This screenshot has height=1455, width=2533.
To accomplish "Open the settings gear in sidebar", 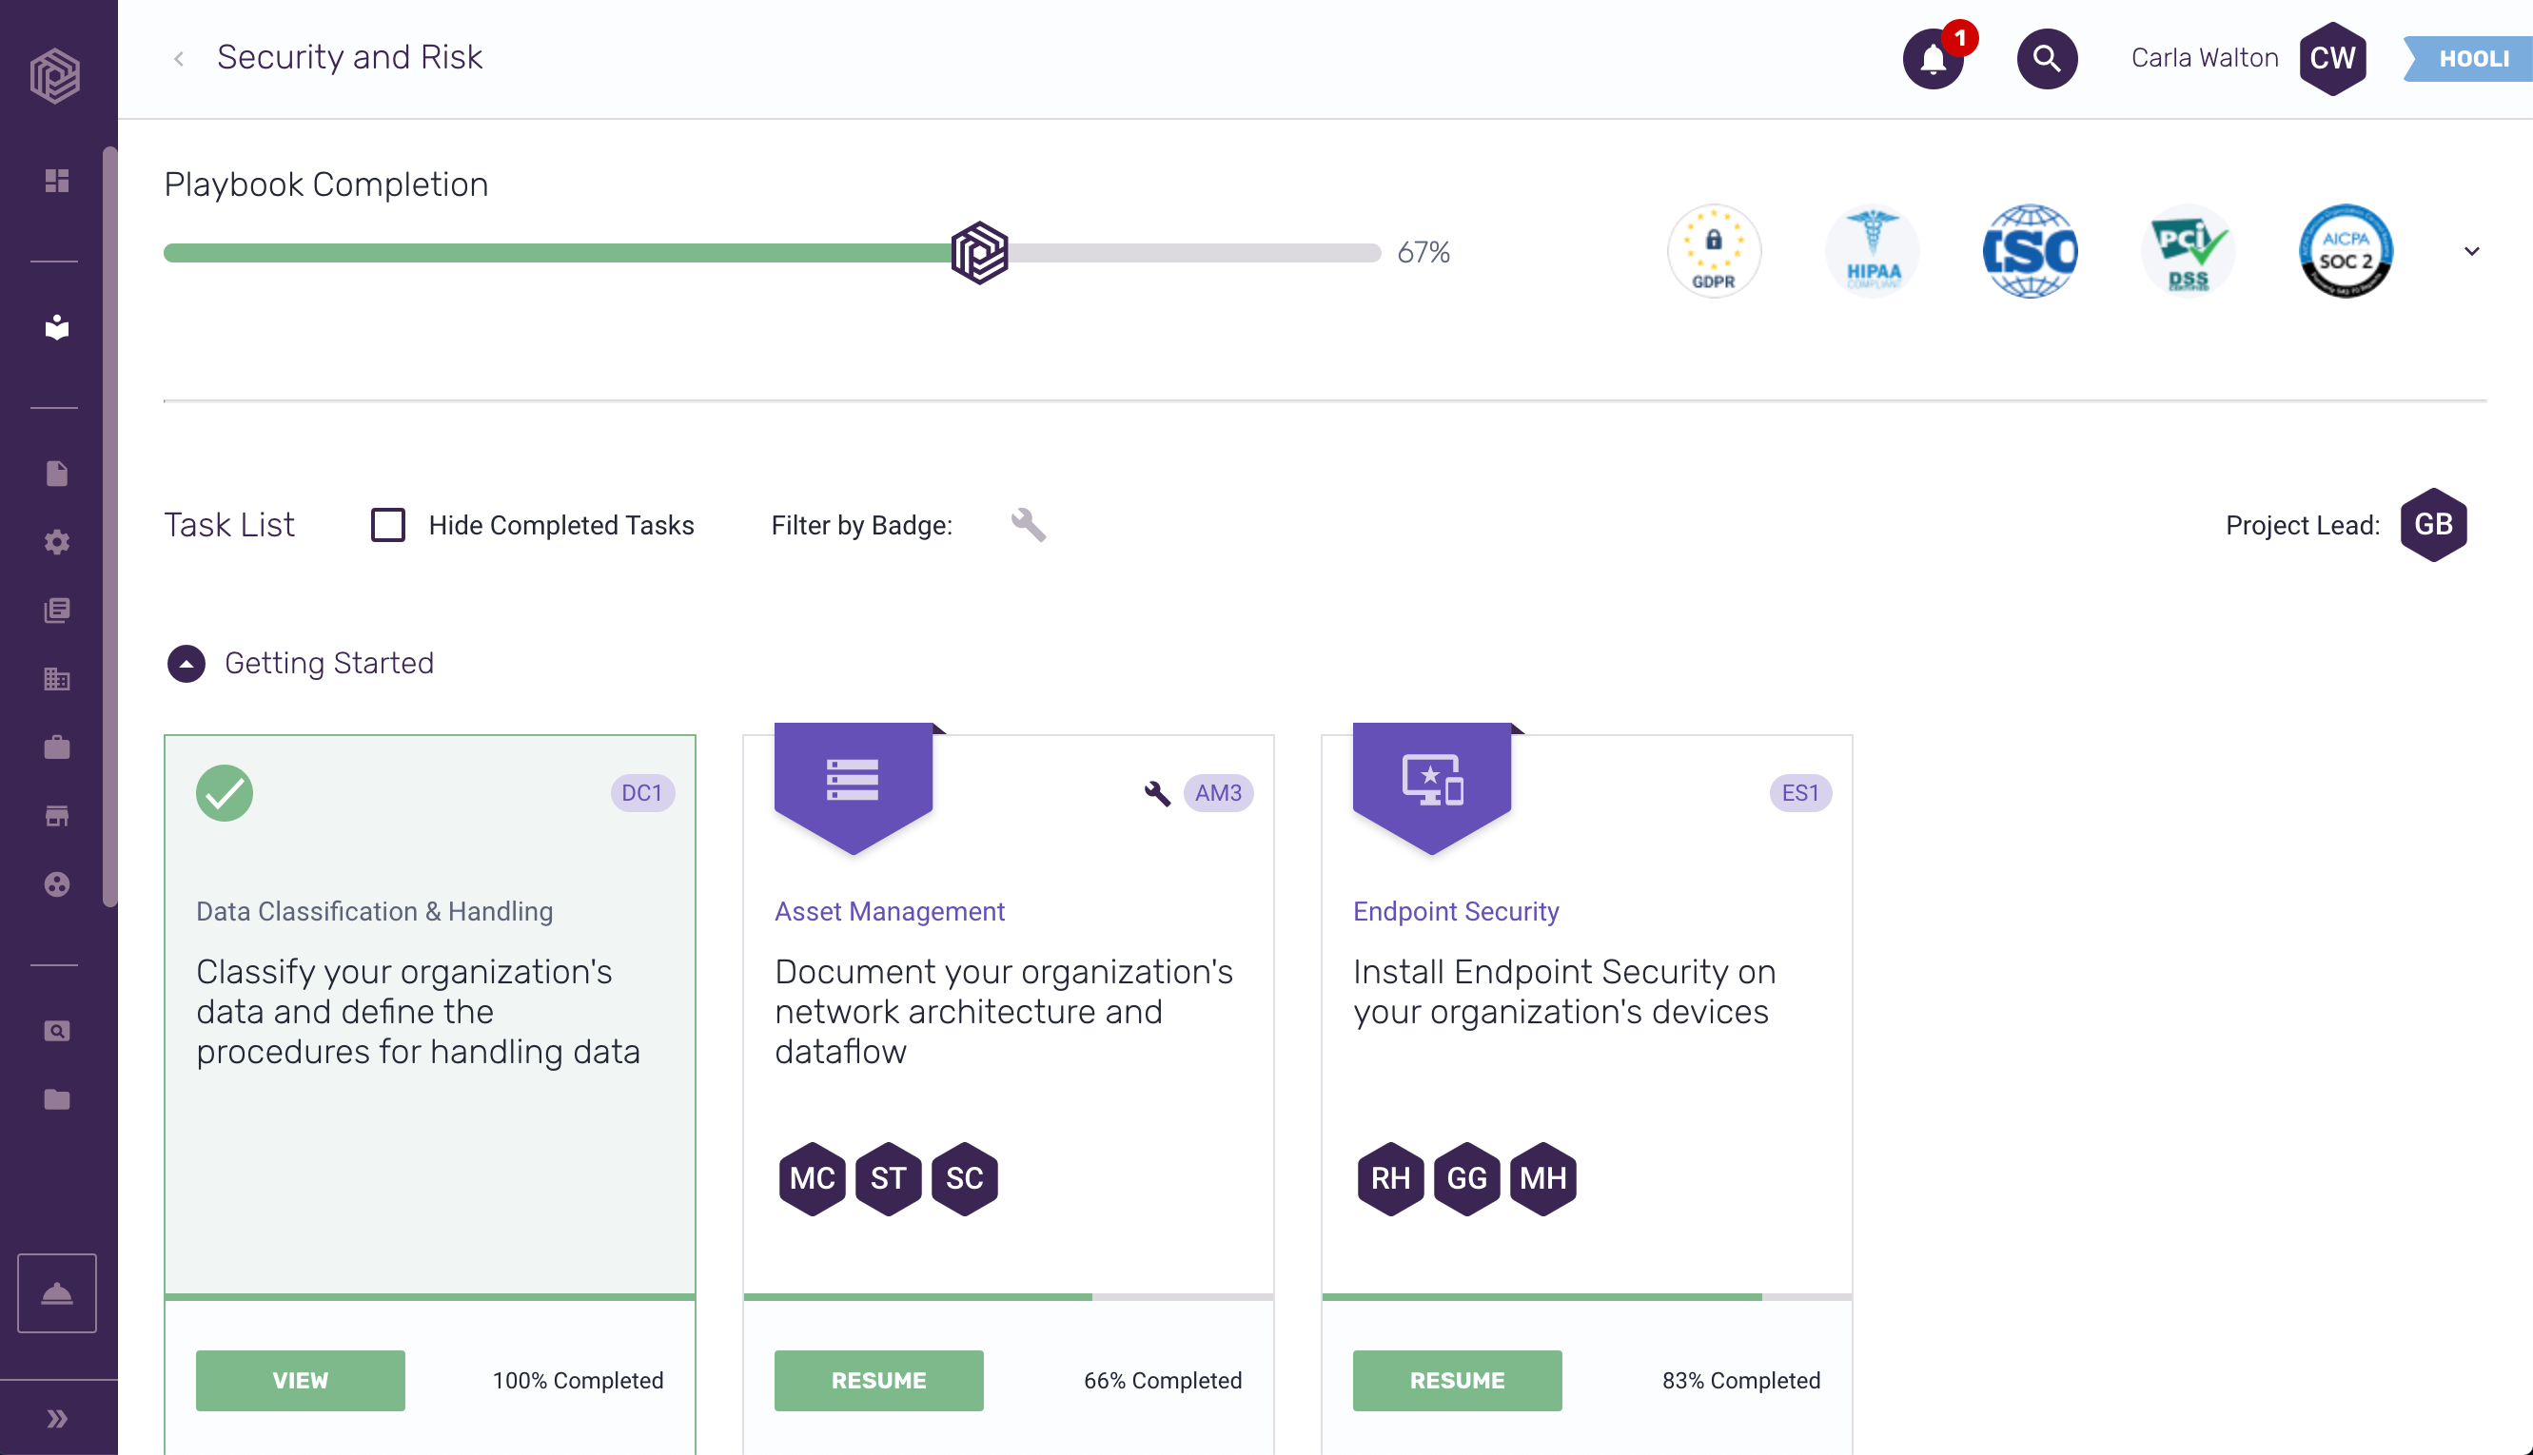I will pos(57,542).
